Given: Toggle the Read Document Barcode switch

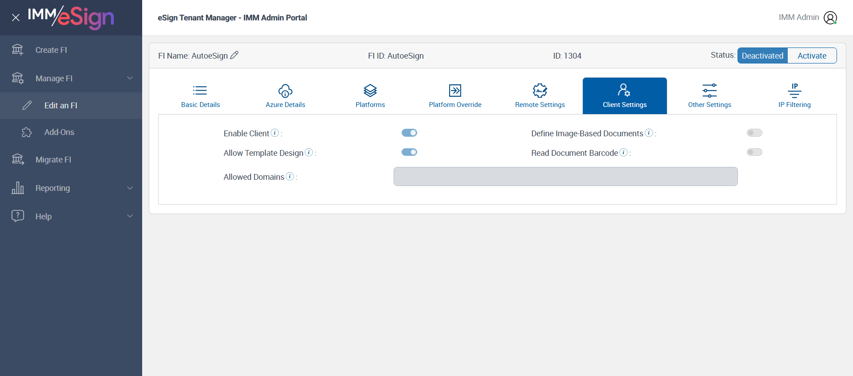Looking at the screenshot, I should (754, 152).
